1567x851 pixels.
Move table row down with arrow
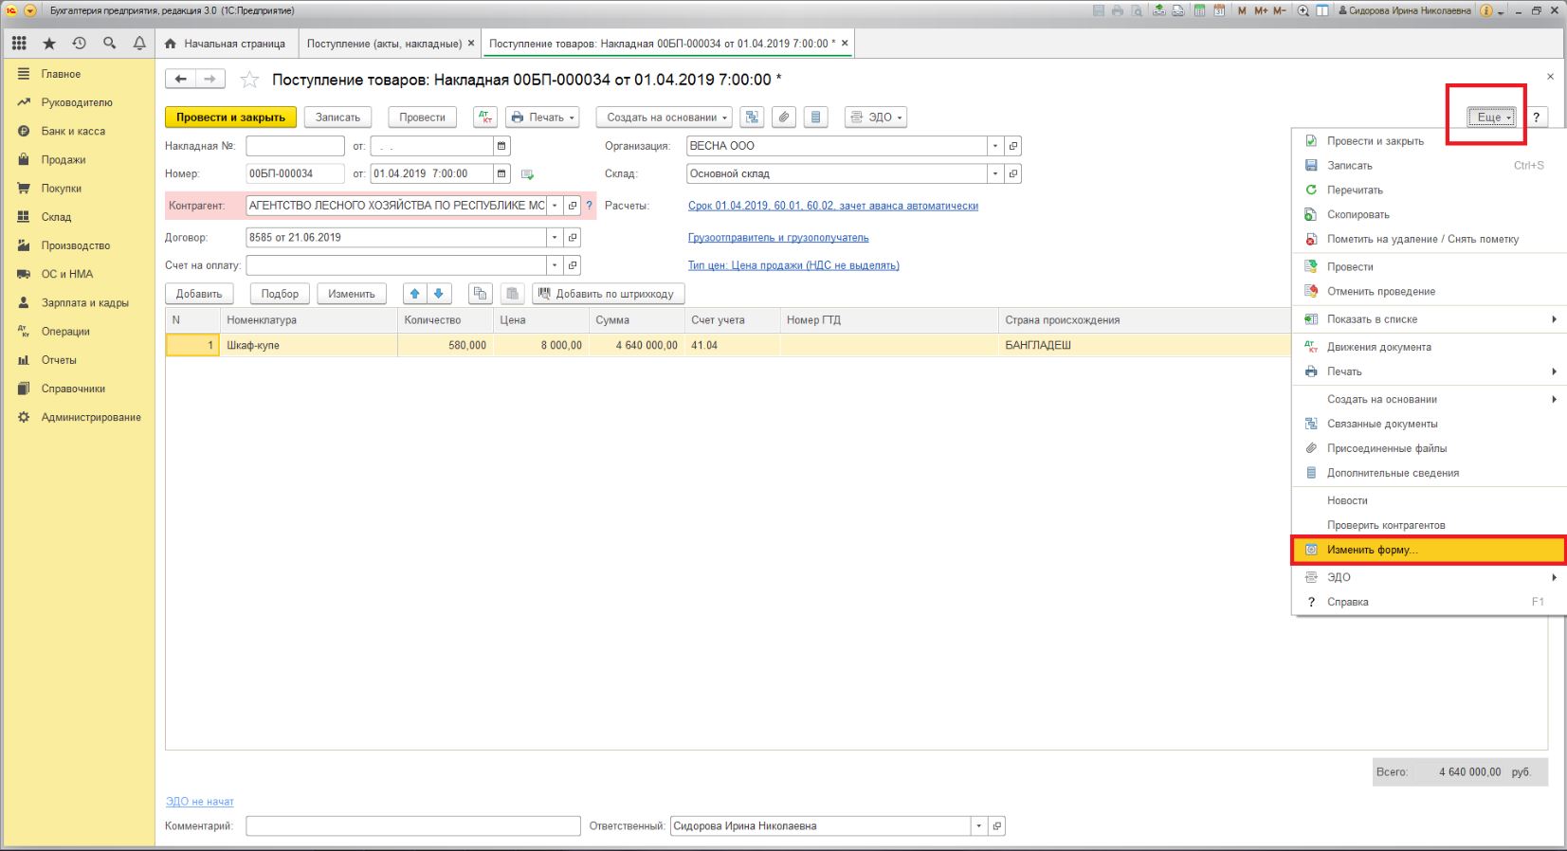click(438, 294)
